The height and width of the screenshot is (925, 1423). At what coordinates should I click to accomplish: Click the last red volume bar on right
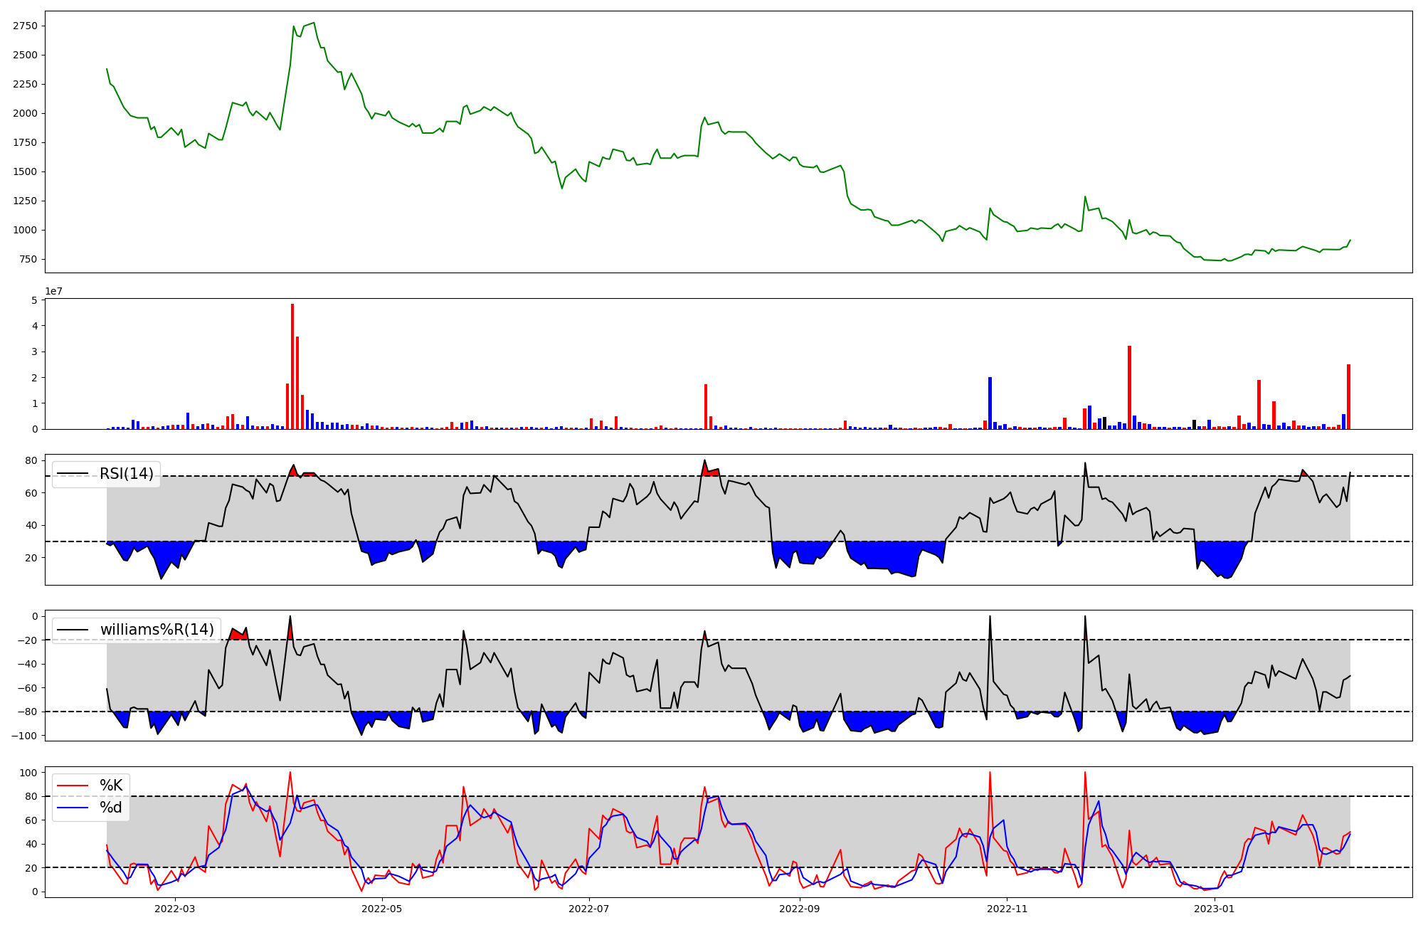pyautogui.click(x=1348, y=396)
